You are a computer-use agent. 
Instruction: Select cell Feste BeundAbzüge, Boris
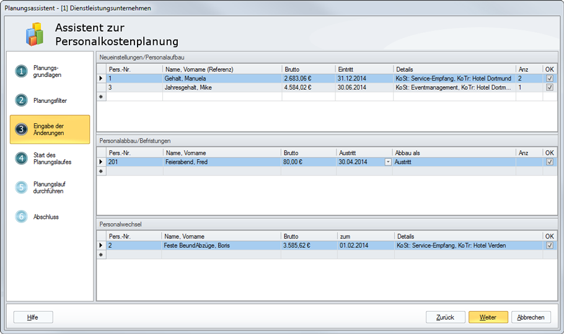tap(221, 245)
